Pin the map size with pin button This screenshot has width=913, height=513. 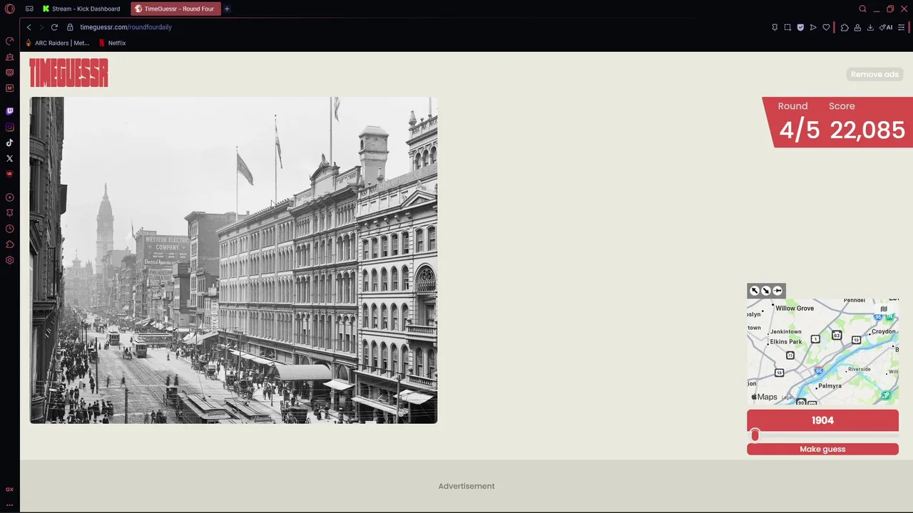(777, 290)
